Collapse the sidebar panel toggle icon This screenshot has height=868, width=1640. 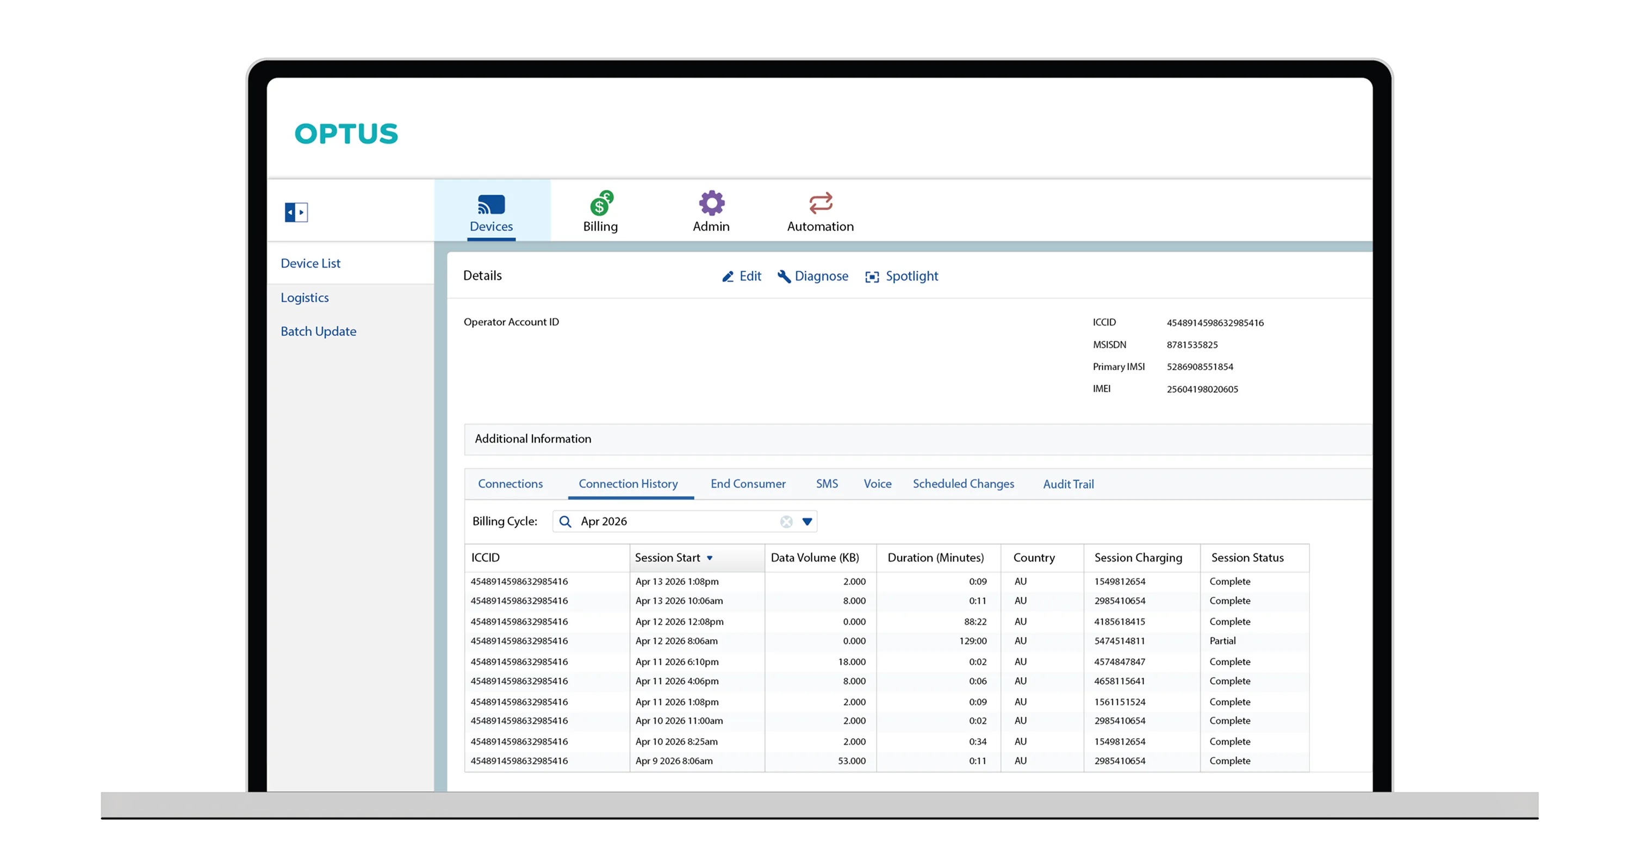296,212
